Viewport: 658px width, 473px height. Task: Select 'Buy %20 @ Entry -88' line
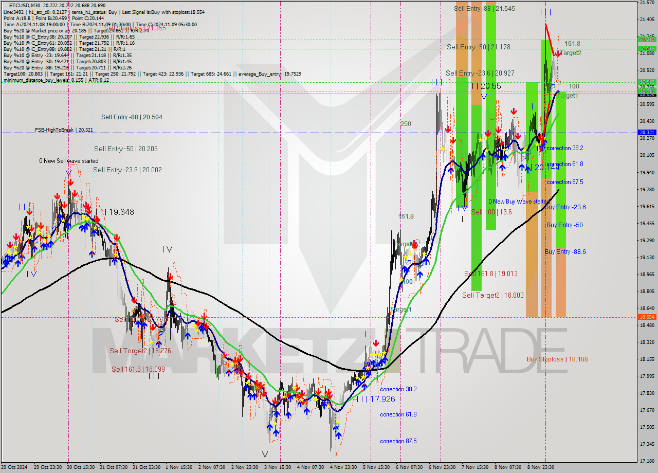pos(67,67)
